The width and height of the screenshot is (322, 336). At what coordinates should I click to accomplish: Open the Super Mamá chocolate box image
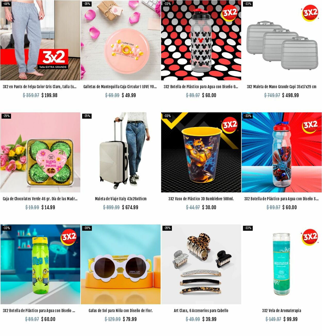point(40,152)
